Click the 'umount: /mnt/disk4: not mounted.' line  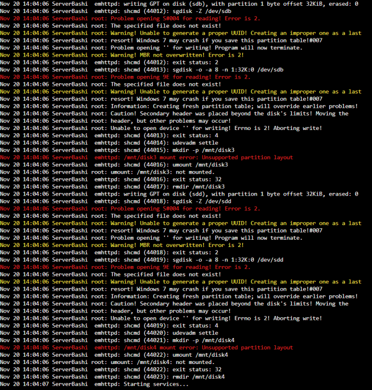pyautogui.click(x=107, y=362)
